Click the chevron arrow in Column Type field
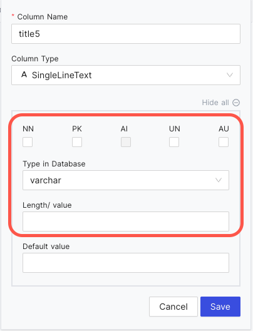 click(230, 75)
